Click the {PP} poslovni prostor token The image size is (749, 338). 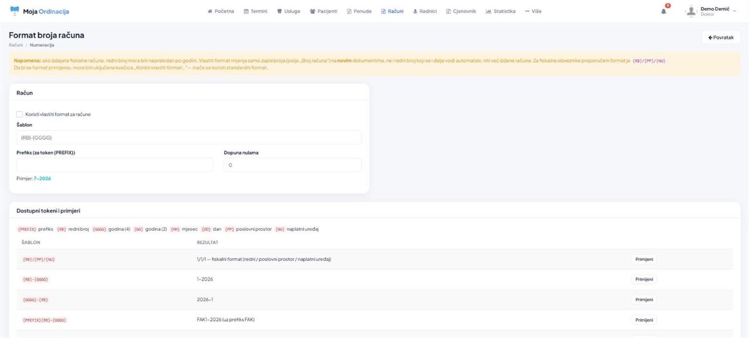click(x=229, y=229)
